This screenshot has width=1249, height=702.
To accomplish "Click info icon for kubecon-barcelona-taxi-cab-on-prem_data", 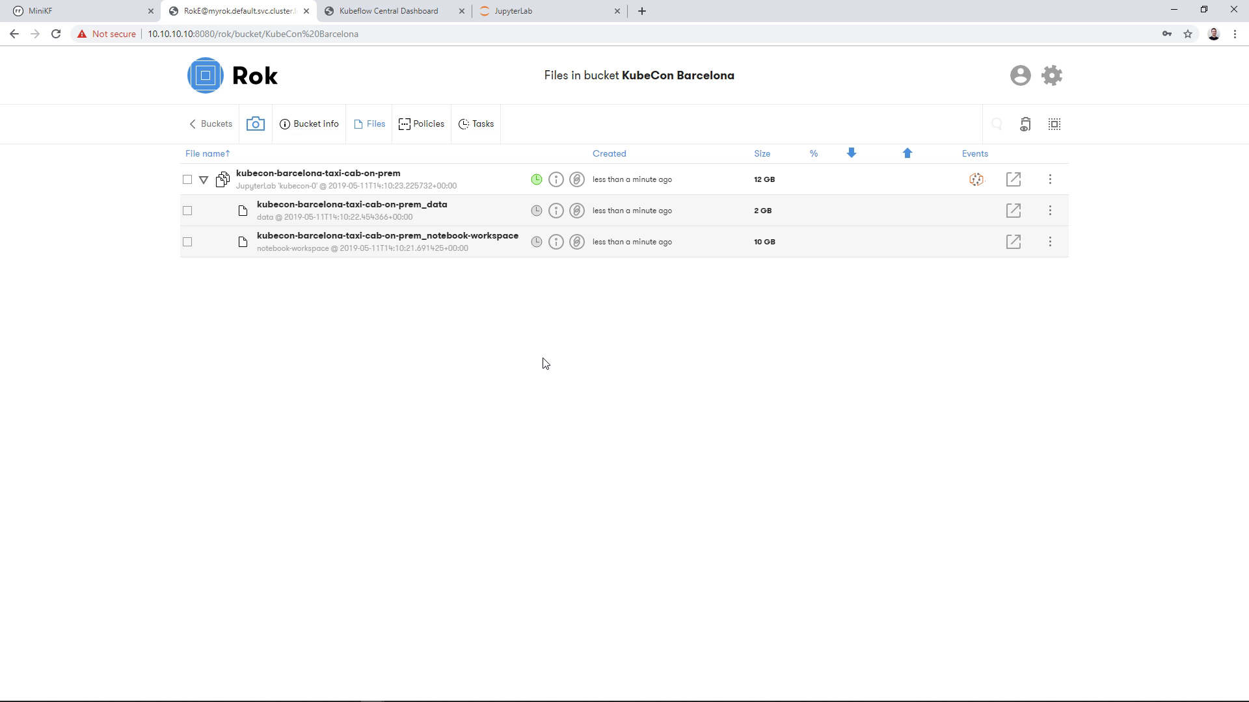I will 556,211.
